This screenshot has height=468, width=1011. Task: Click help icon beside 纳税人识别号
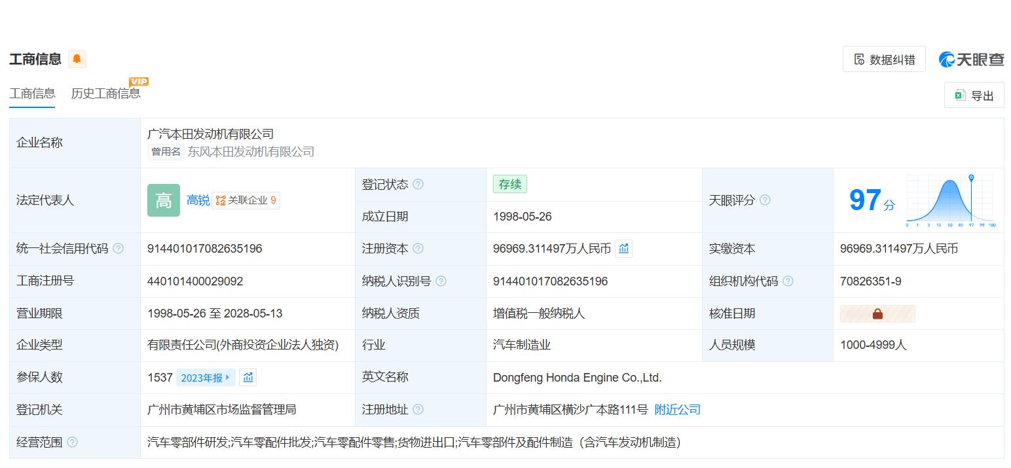coord(441,281)
